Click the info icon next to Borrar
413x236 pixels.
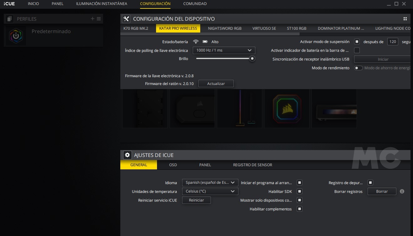(x=402, y=191)
